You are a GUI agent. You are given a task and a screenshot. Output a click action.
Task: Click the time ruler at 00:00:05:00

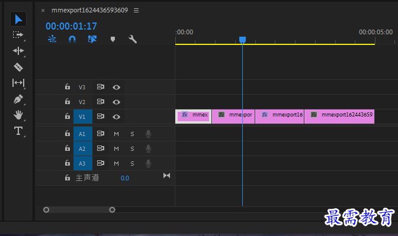pyautogui.click(x=375, y=32)
